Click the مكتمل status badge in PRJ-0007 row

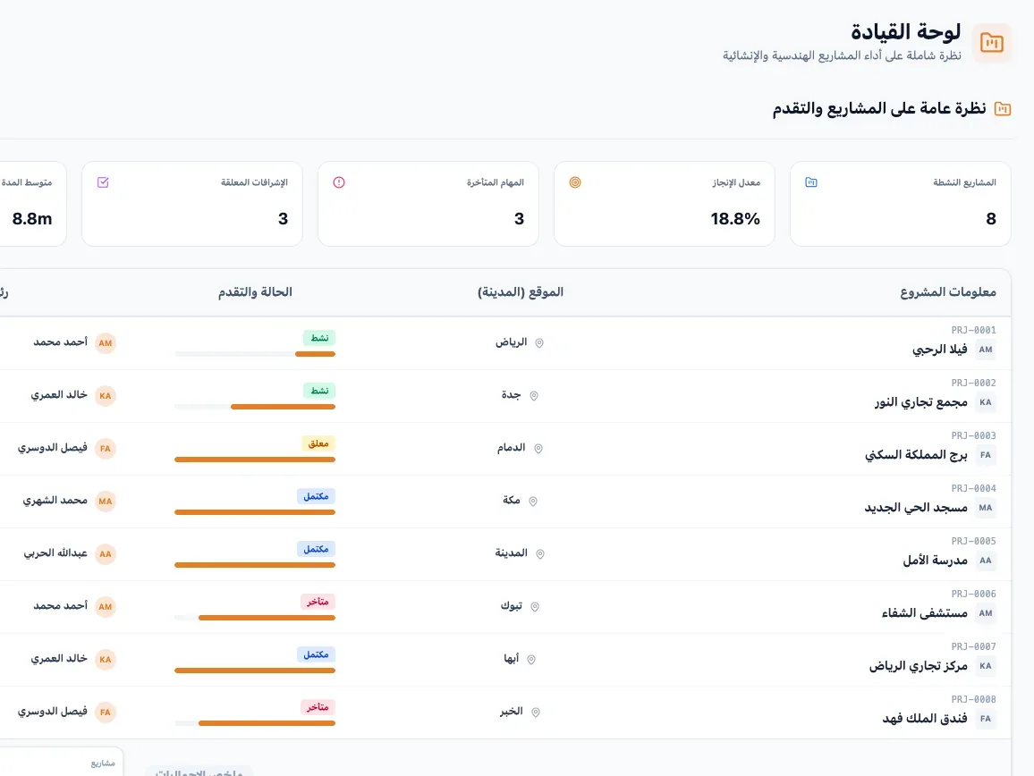(316, 654)
